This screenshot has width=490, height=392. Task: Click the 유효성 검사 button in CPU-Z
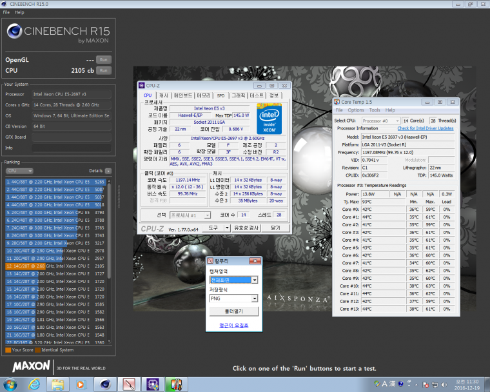[246, 228]
